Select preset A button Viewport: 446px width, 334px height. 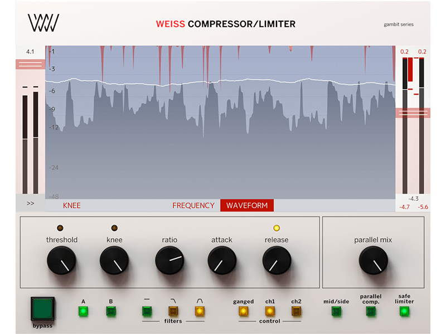(84, 311)
